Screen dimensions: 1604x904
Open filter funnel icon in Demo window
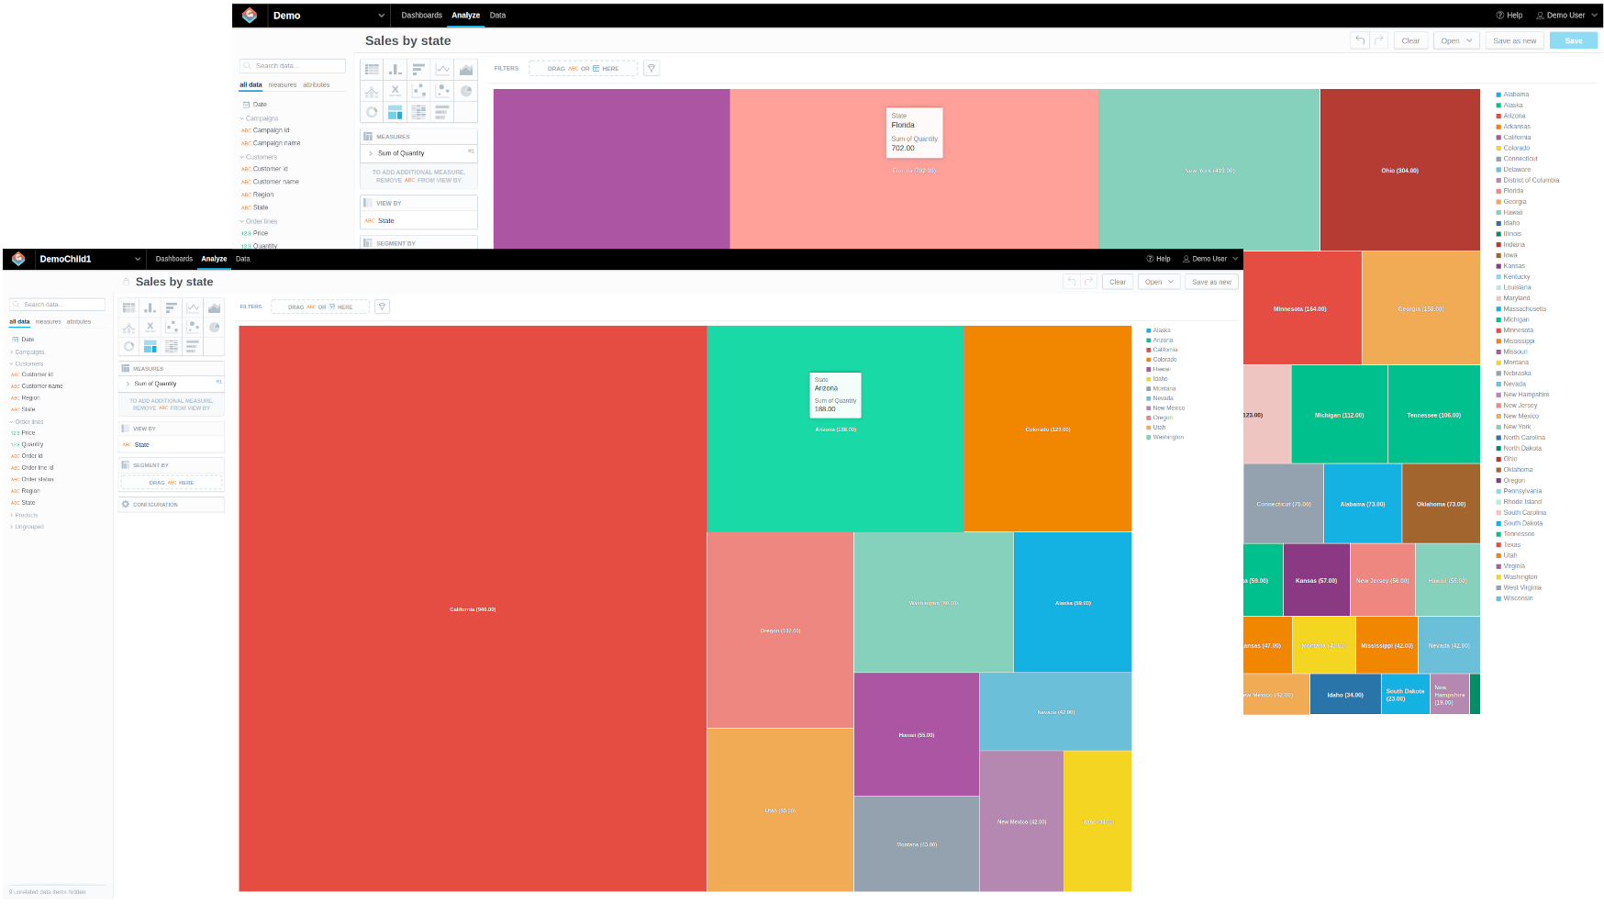click(x=652, y=68)
